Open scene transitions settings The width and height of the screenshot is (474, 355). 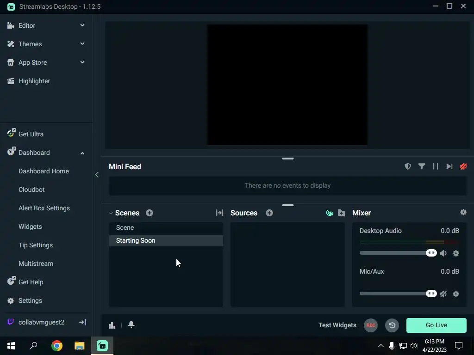point(220,213)
